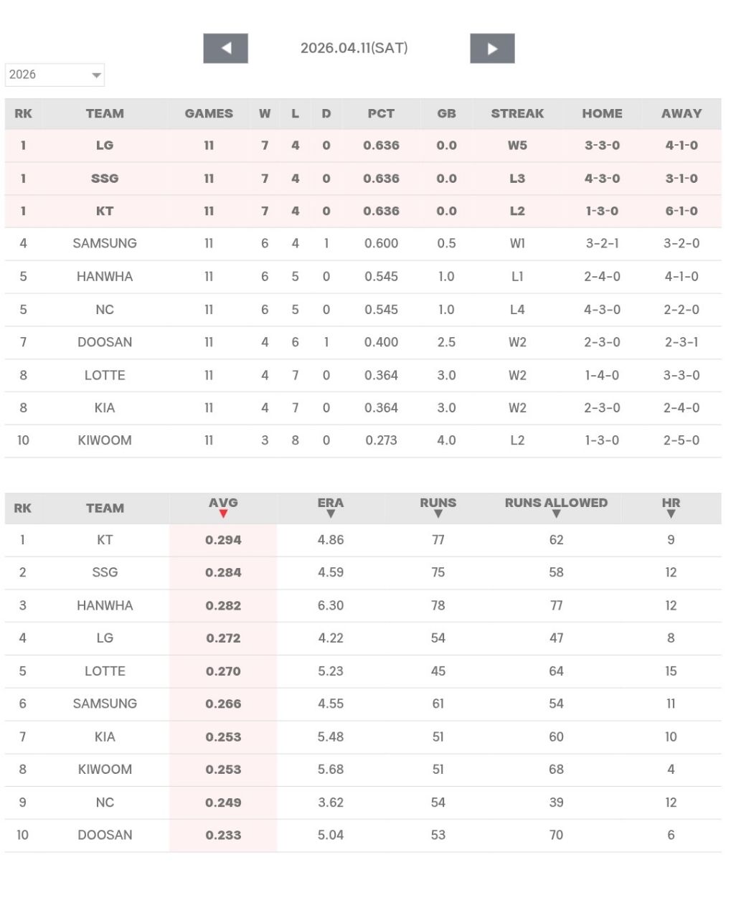The width and height of the screenshot is (731, 918).
Task: Click the 2026.04.11(SAT) date label
Action: click(354, 48)
